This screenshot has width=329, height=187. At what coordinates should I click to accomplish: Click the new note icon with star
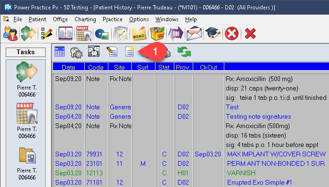click(x=130, y=51)
